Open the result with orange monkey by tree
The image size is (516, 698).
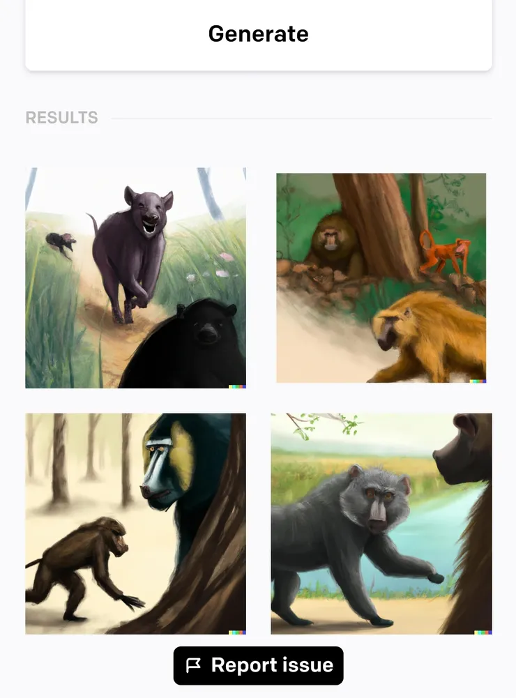[381, 278]
